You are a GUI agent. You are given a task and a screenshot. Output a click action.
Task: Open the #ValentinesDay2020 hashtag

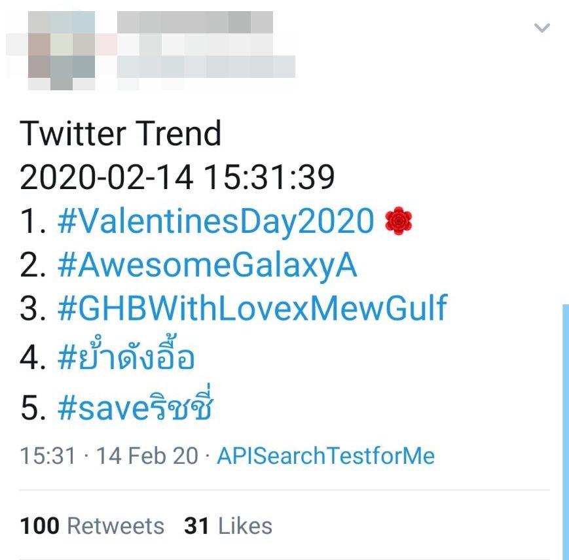click(x=215, y=221)
